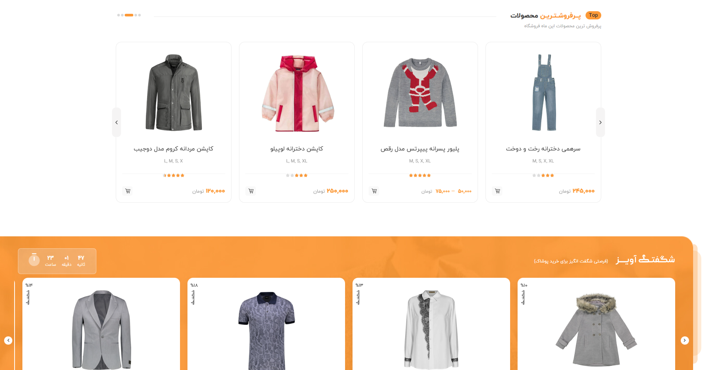Open product title پلیور پسرانه پیپرتس مدل رقص

click(420, 149)
